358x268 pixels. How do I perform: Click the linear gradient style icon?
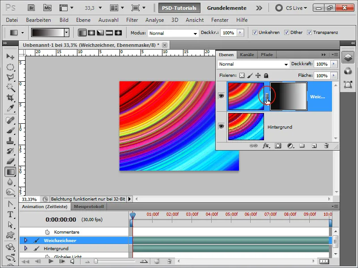(x=82, y=33)
